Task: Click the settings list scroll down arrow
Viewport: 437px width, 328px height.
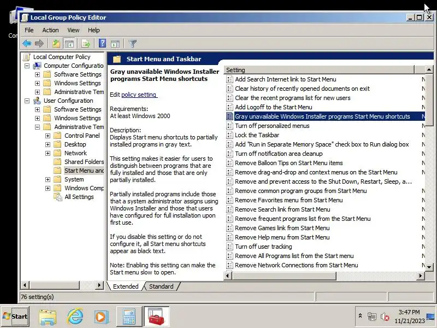Action: pos(429,267)
